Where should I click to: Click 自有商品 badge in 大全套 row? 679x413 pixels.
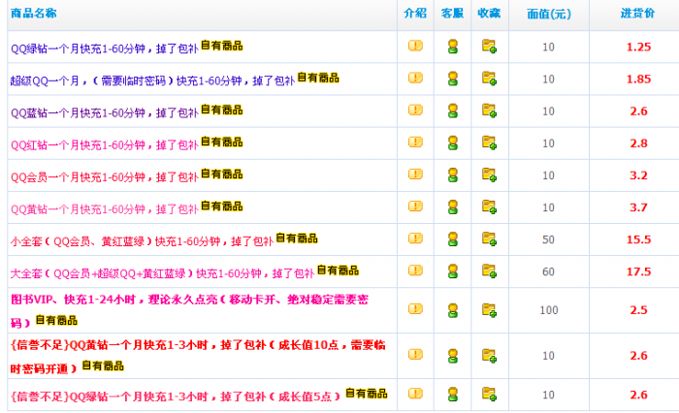click(x=338, y=270)
